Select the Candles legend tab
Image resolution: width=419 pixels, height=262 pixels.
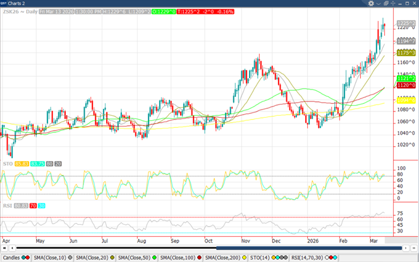point(12,257)
